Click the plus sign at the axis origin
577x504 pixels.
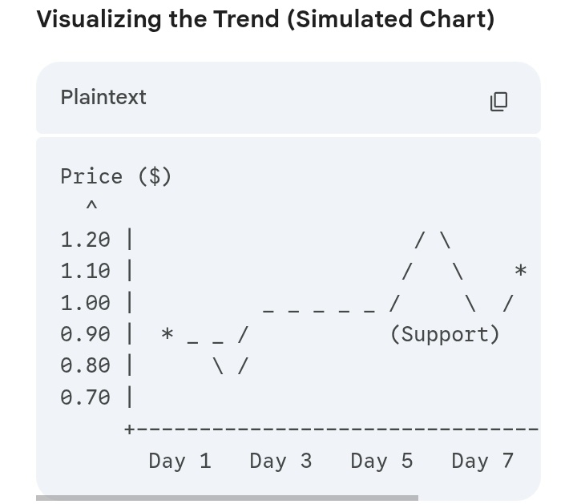tap(129, 429)
